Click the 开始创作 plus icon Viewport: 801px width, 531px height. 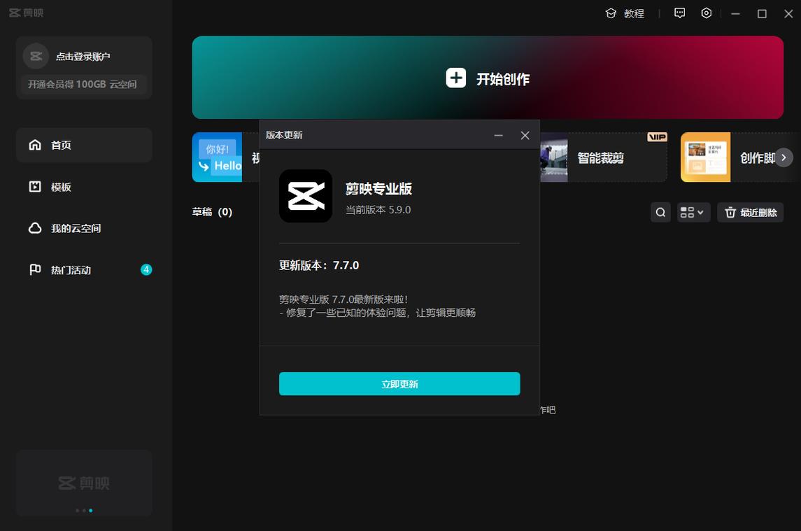[x=455, y=78]
